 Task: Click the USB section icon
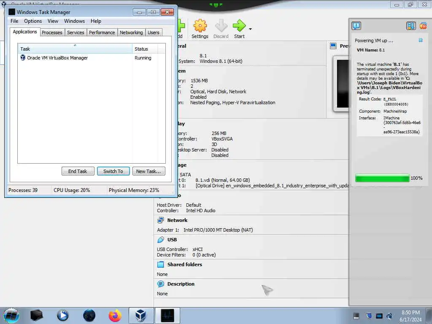160,240
